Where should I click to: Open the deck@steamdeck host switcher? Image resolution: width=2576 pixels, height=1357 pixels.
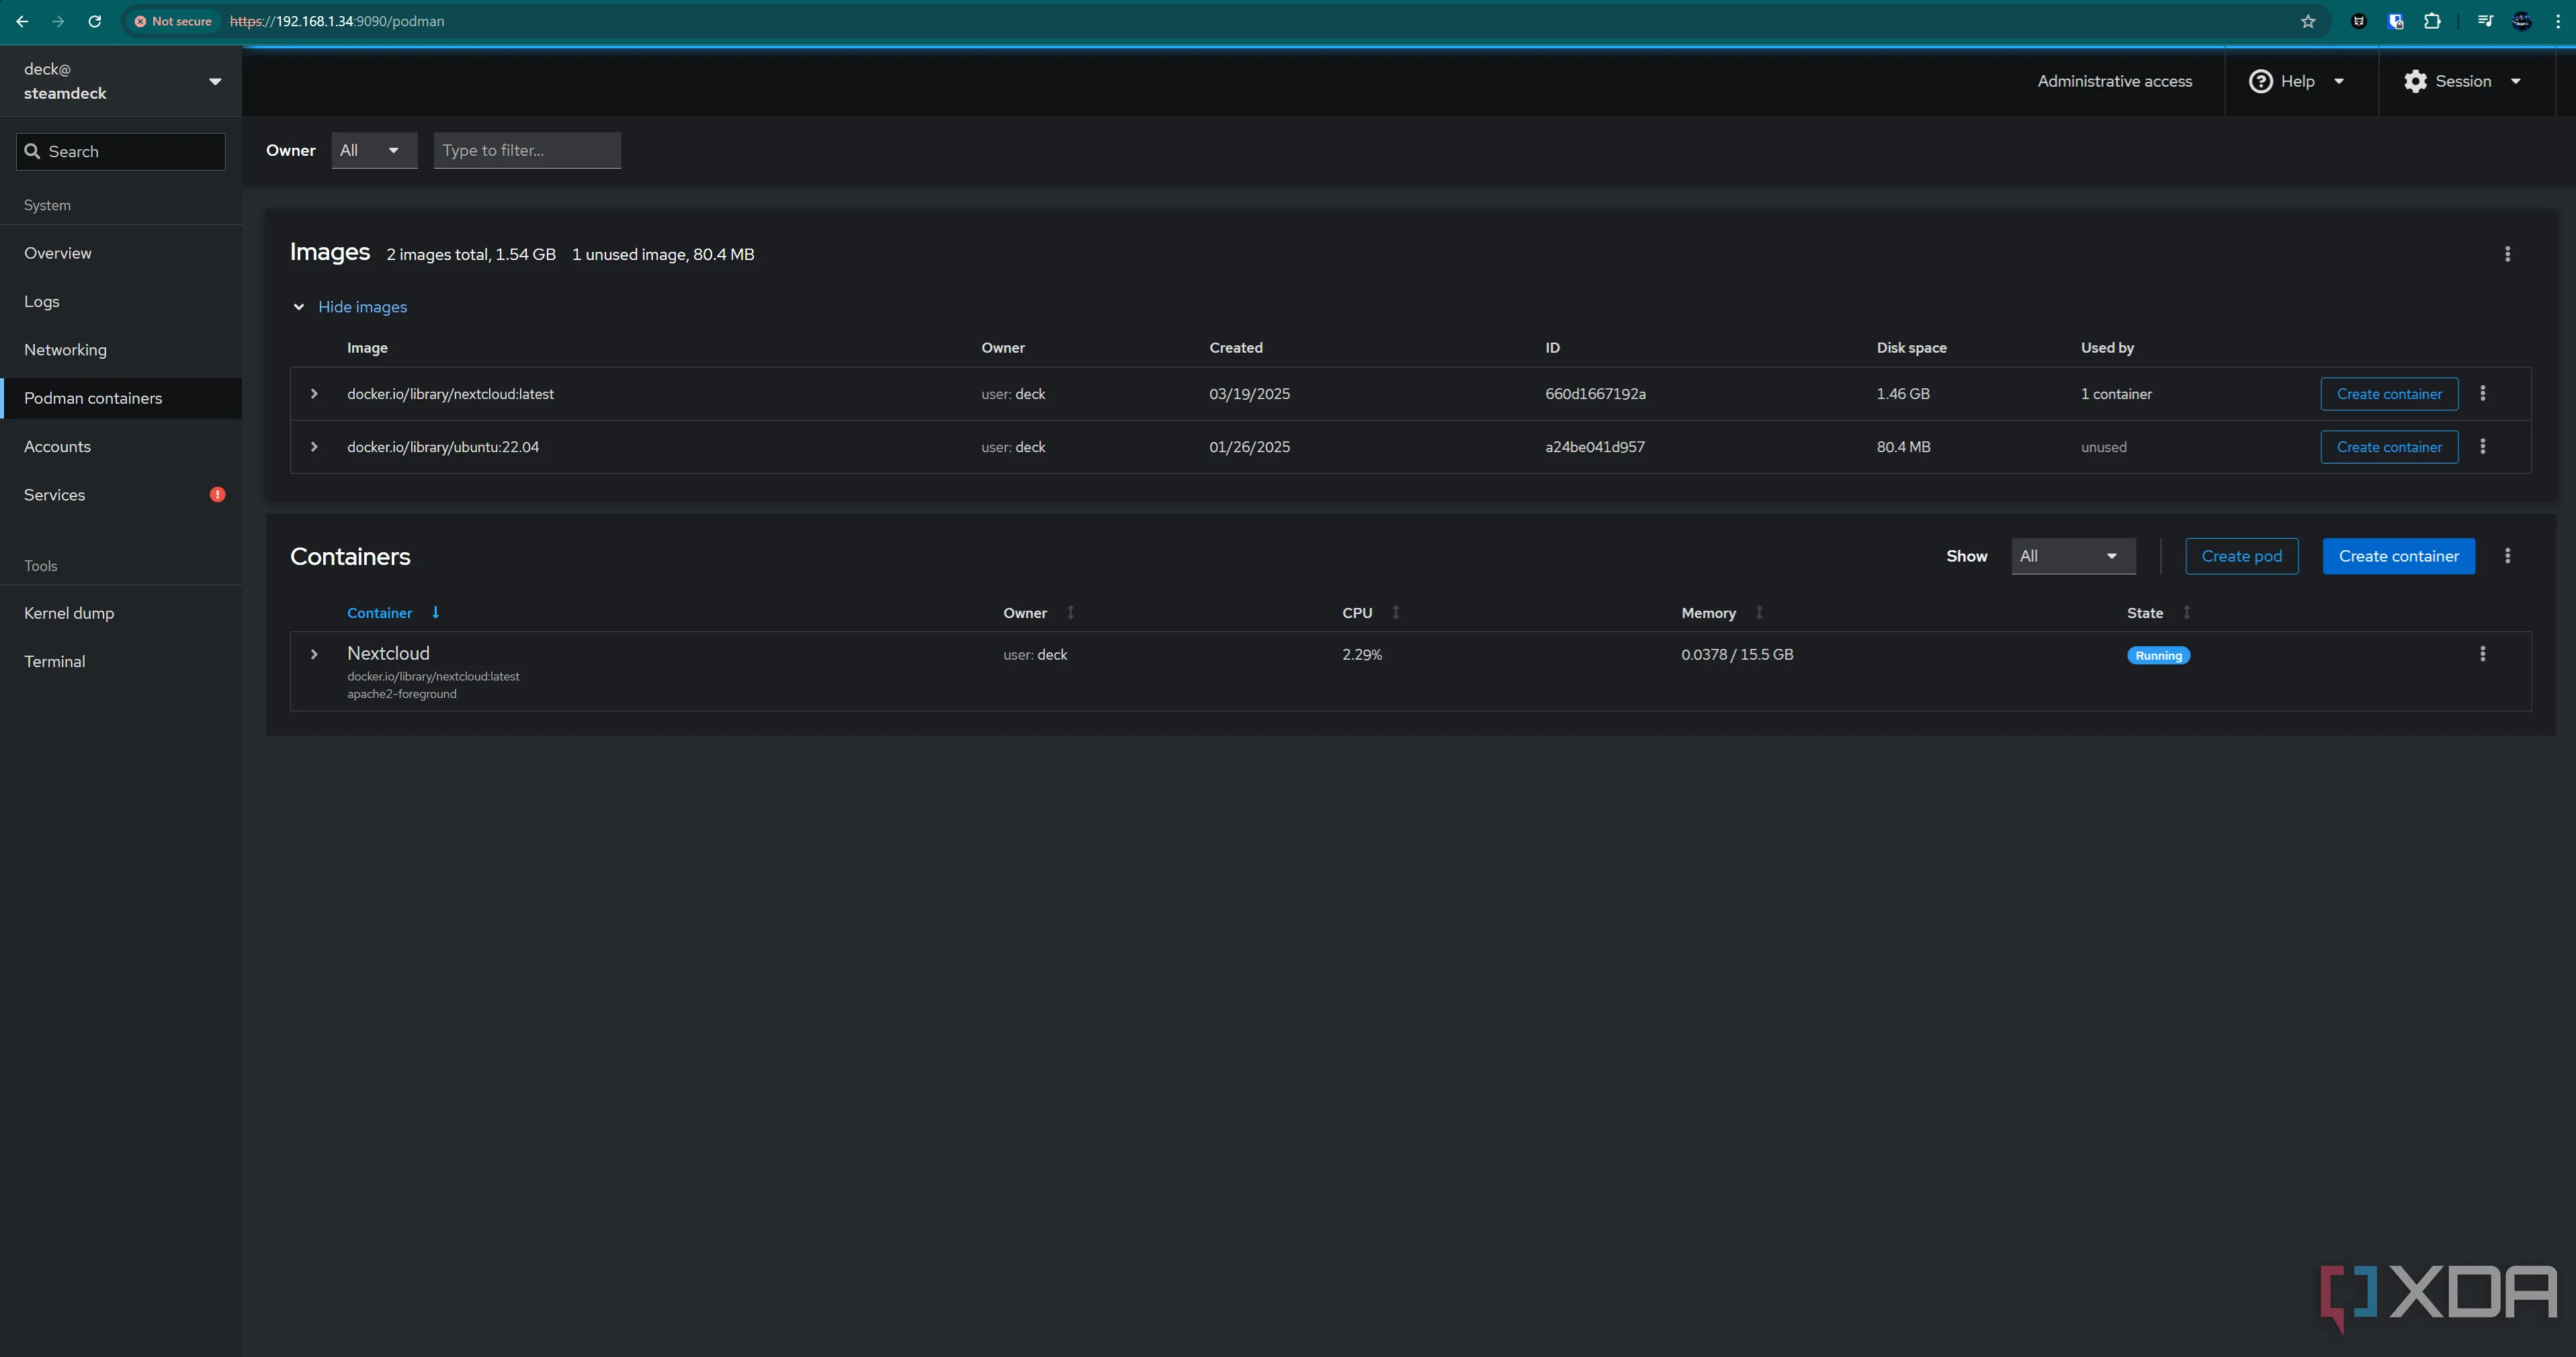(x=121, y=81)
